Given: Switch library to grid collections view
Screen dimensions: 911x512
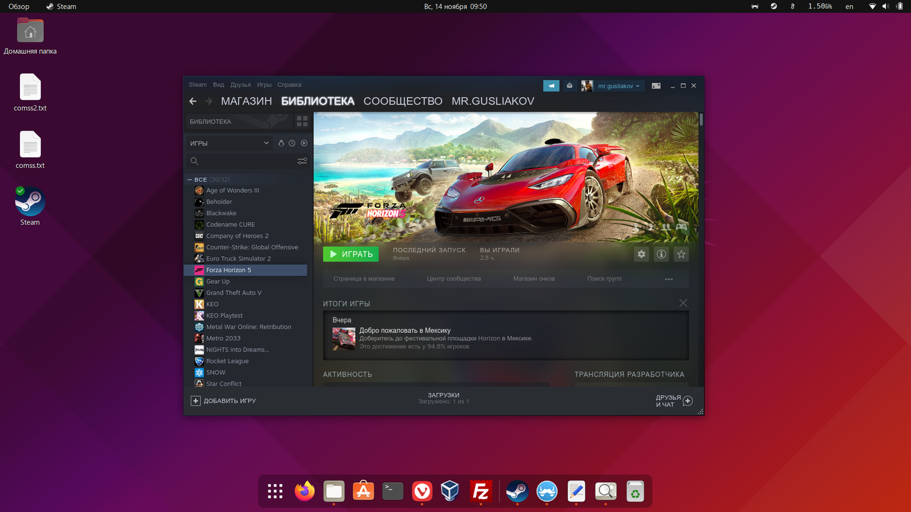Looking at the screenshot, I should tap(302, 121).
